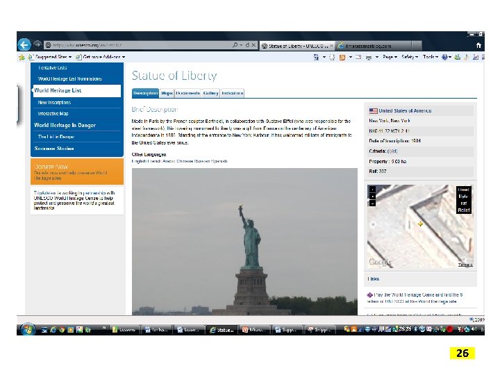Click the other languages links line

click(179, 161)
